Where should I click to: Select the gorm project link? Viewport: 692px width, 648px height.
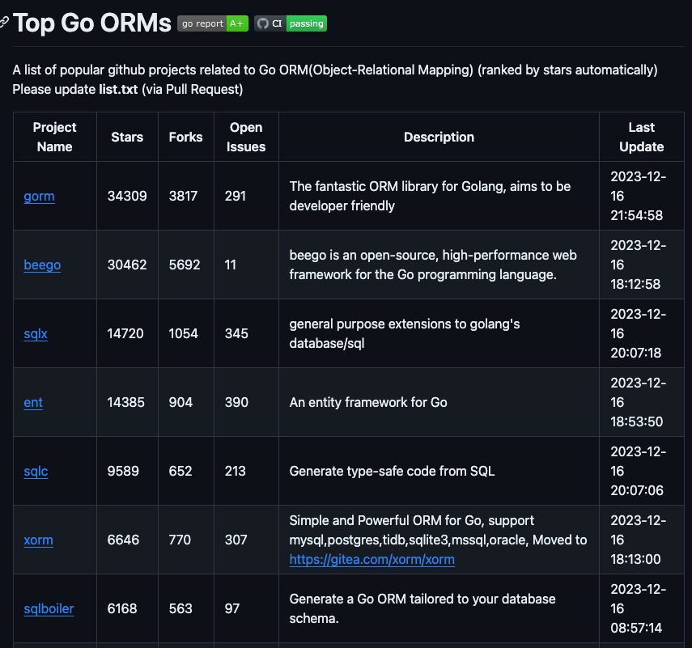tap(39, 196)
